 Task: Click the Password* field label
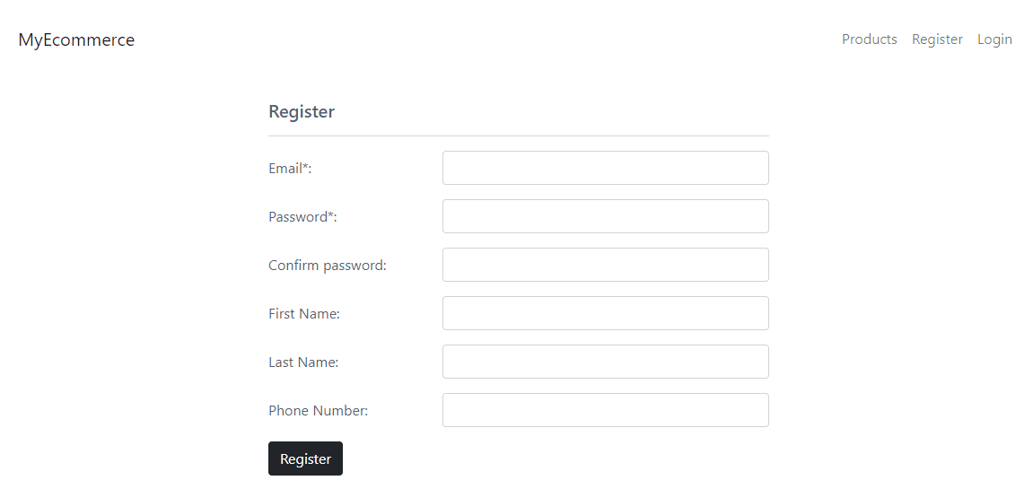(x=302, y=217)
